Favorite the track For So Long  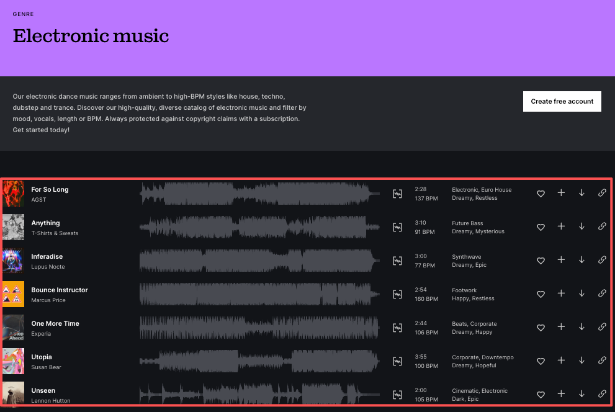click(x=541, y=193)
